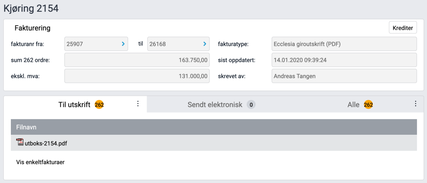This screenshot has width=427, height=183.
Task: Click the fakturanr fra: label
Action: 27,44
